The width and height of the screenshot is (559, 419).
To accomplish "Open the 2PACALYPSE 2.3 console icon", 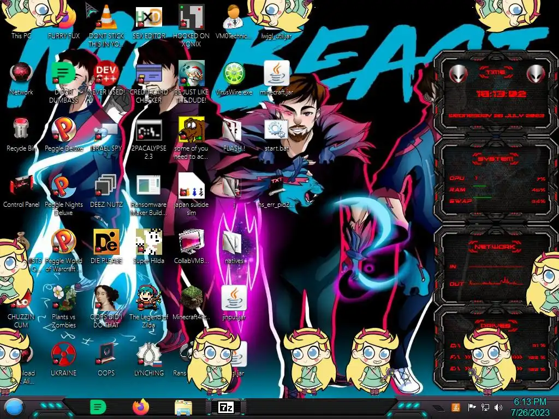I will [149, 130].
